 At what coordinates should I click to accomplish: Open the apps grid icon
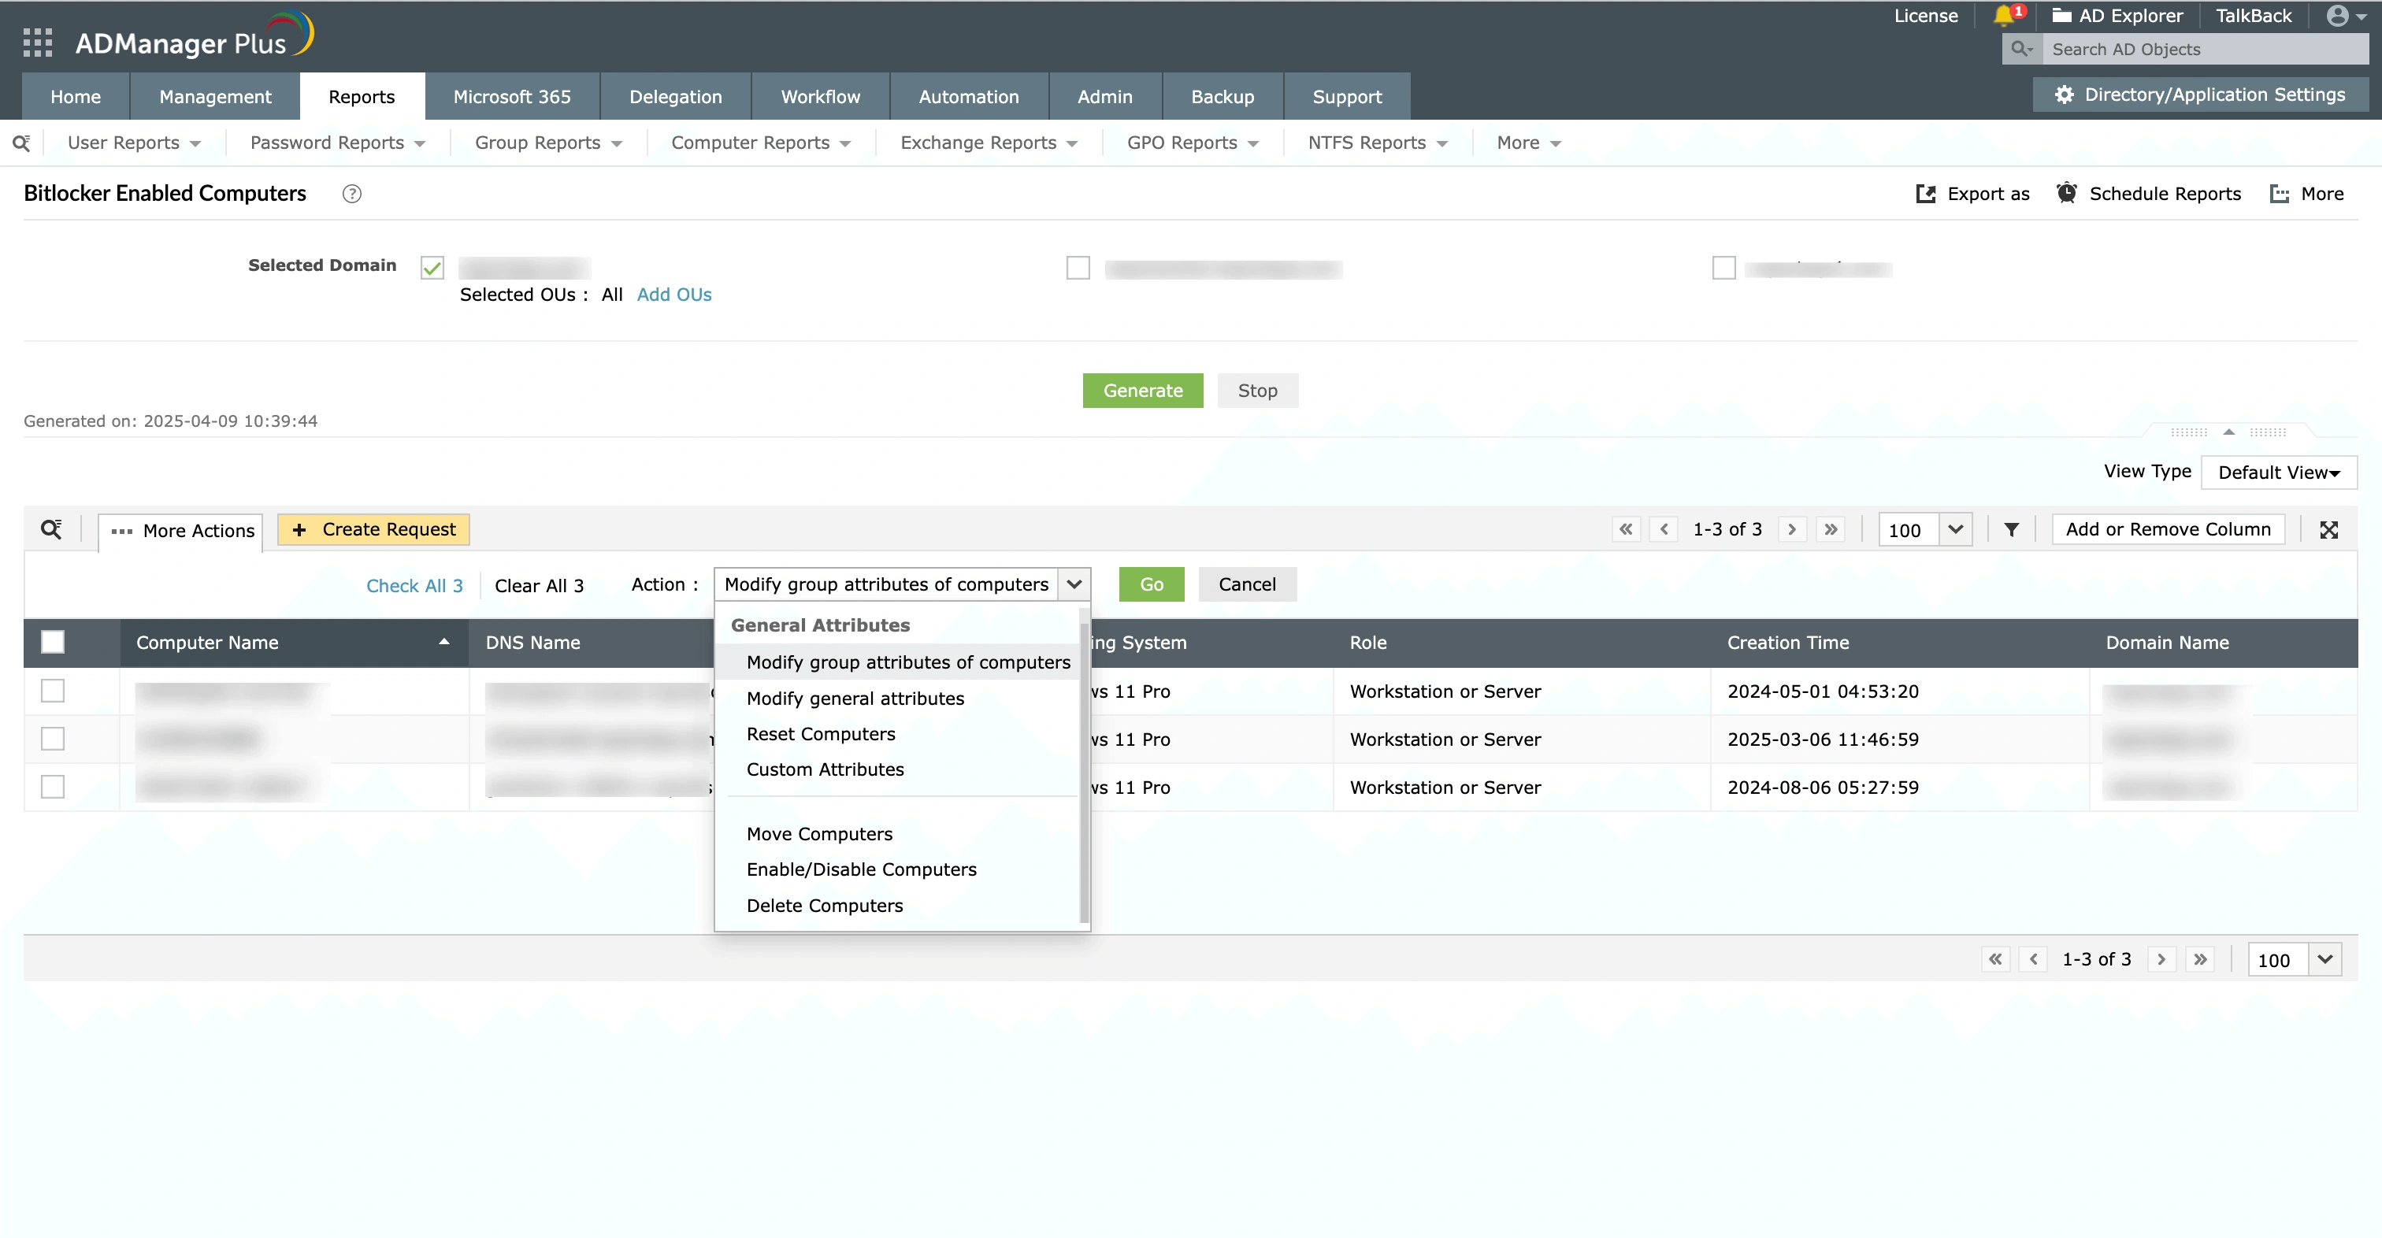pyautogui.click(x=37, y=43)
